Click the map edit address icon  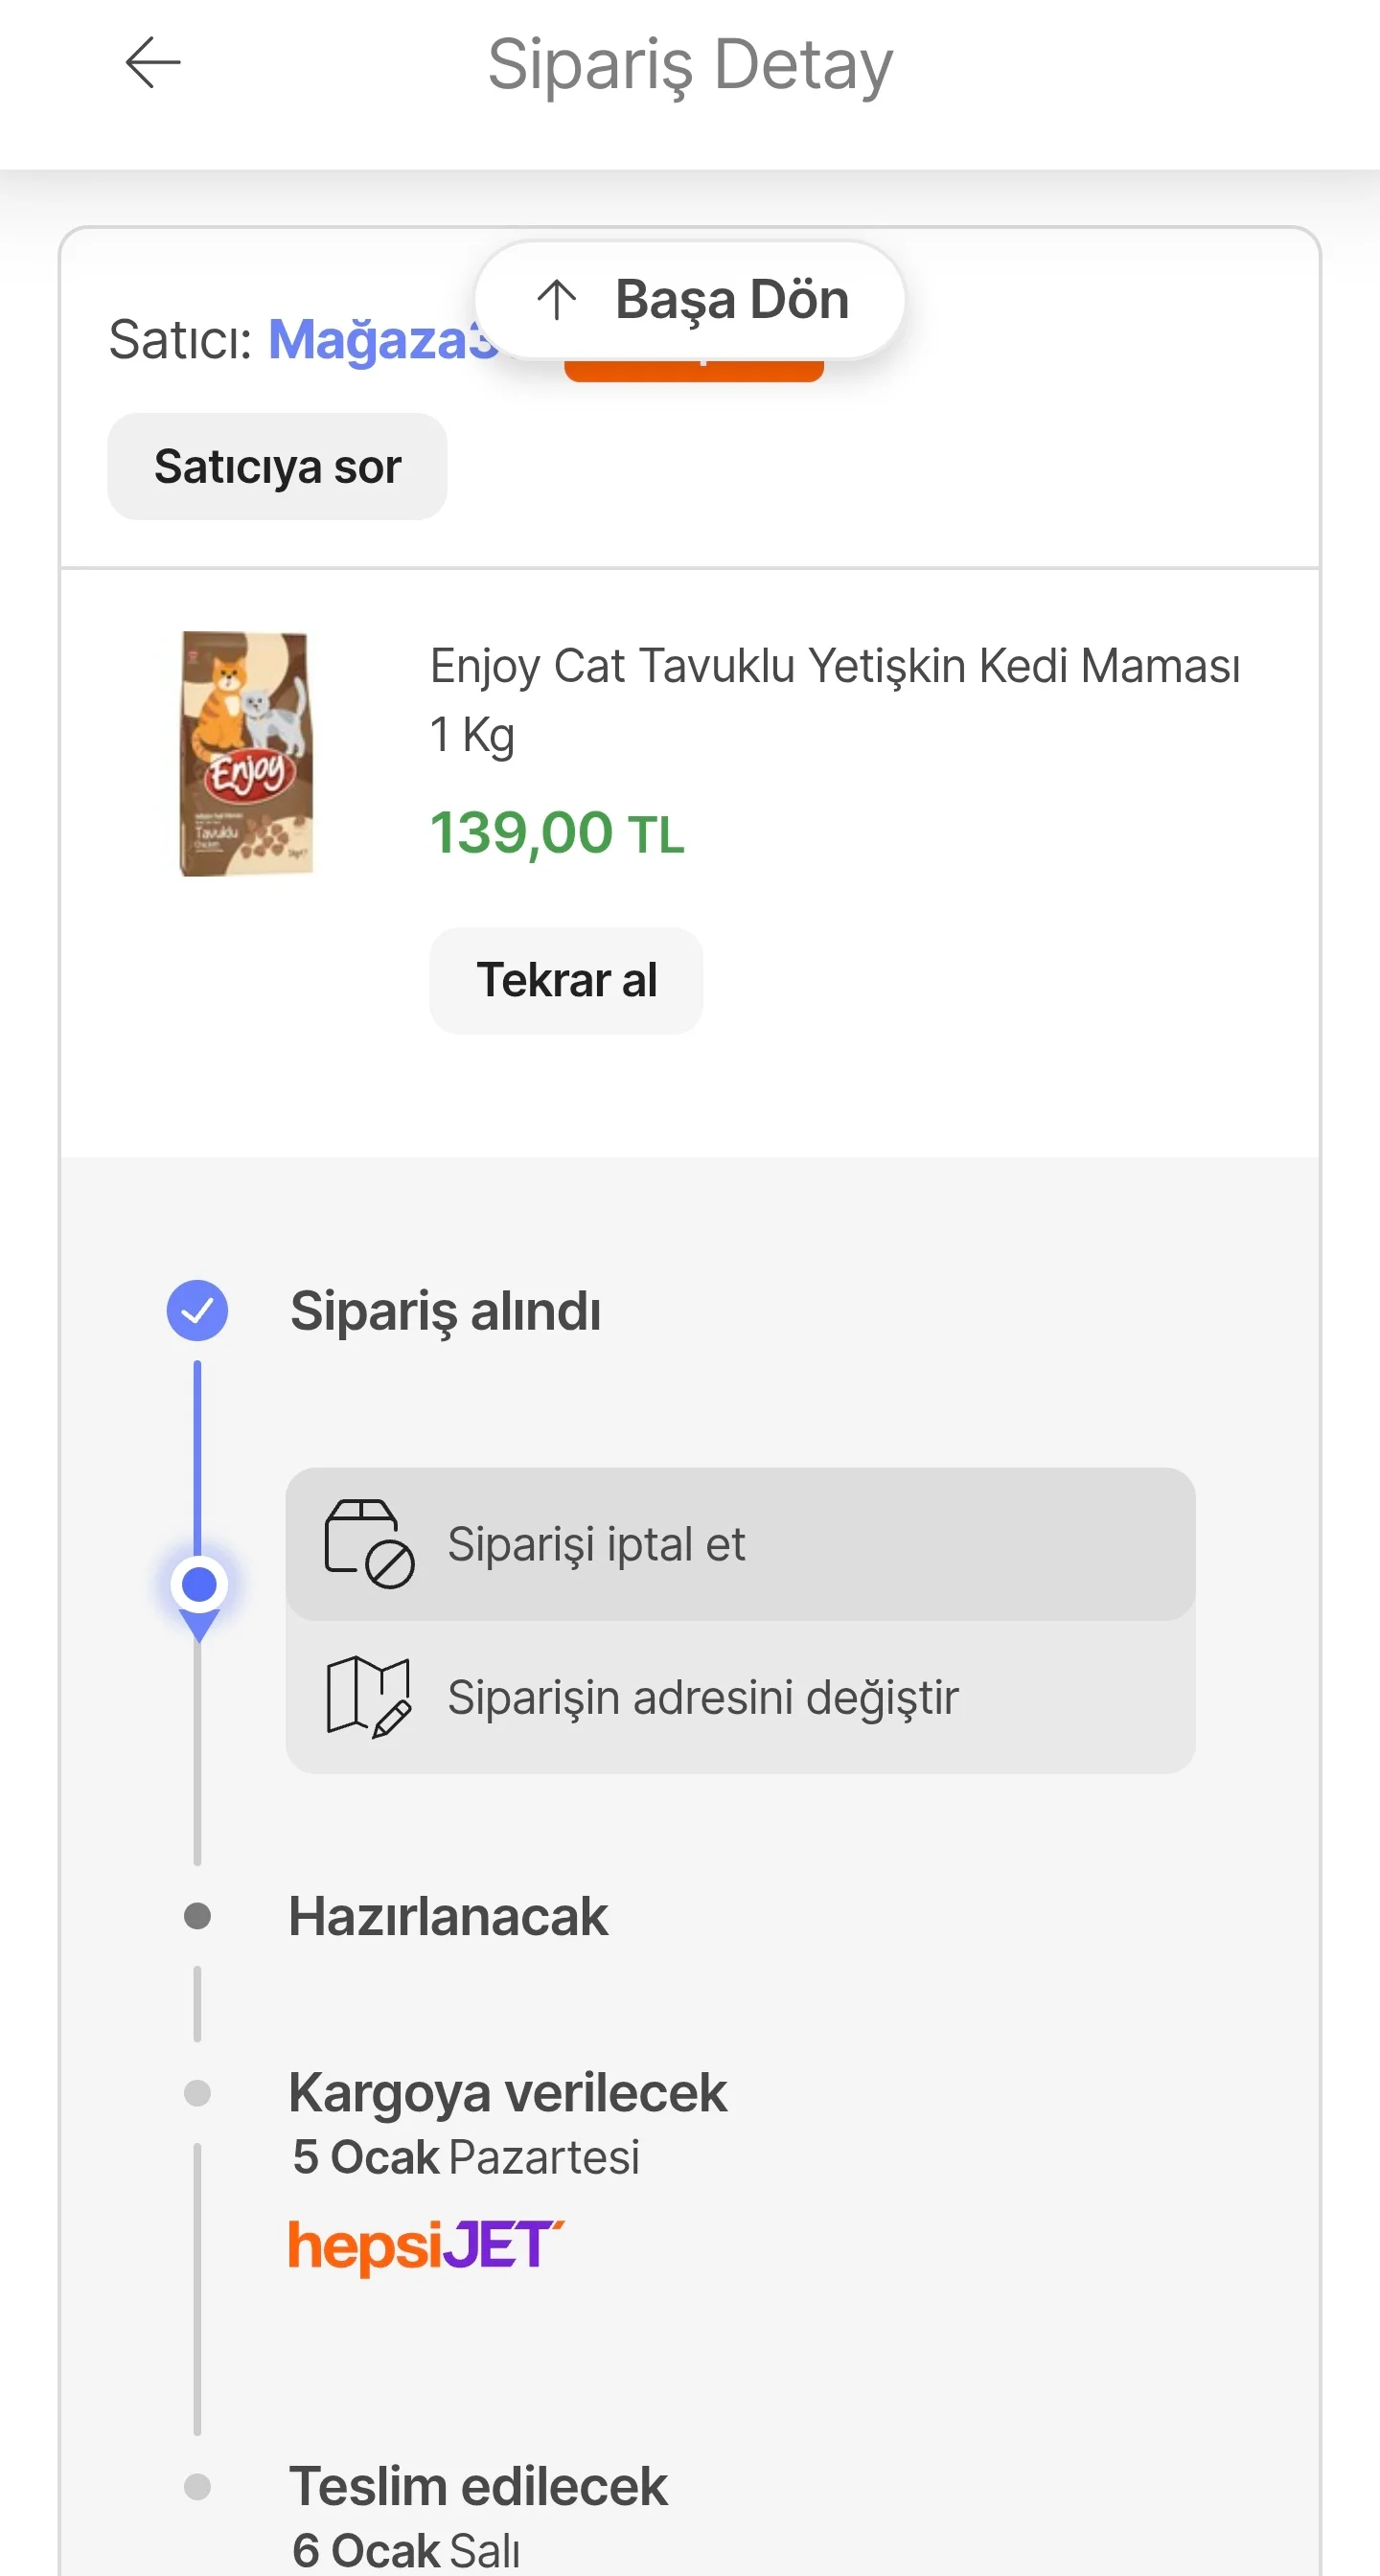click(368, 1697)
